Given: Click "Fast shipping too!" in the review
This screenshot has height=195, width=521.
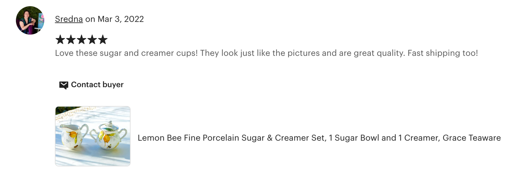Looking at the screenshot, I should coord(442,53).
